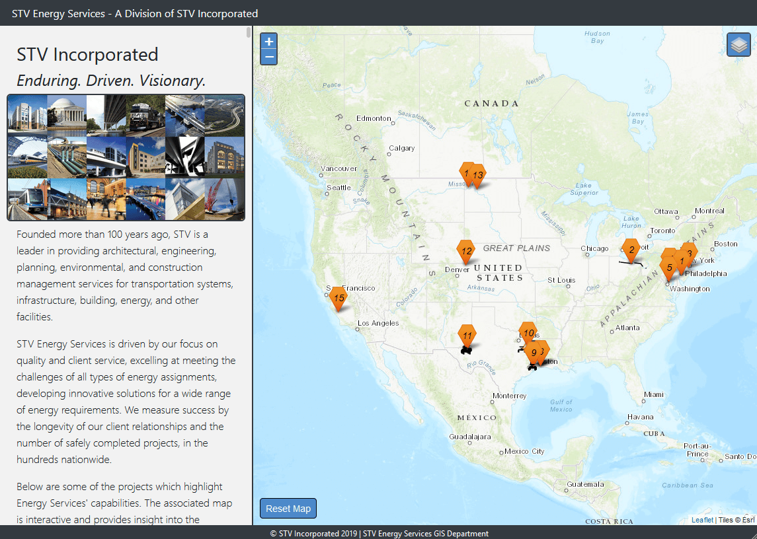Click the 'Founded more than 100 years ago' paragraph

[x=126, y=275]
